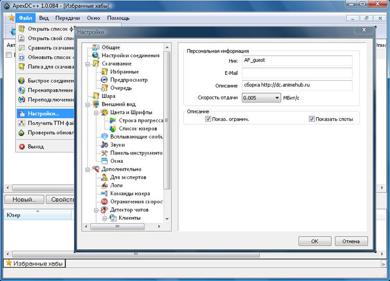Click the Команды юзера icon
390x281 pixels.
pyautogui.click(x=104, y=194)
